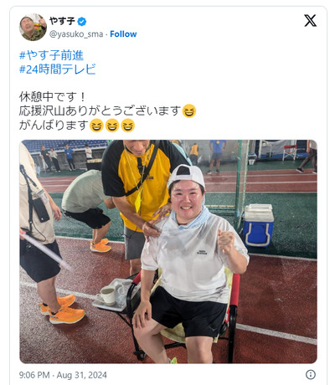The width and height of the screenshot is (335, 385).
Task: Open the やす子 display name link
Action: click(62, 21)
